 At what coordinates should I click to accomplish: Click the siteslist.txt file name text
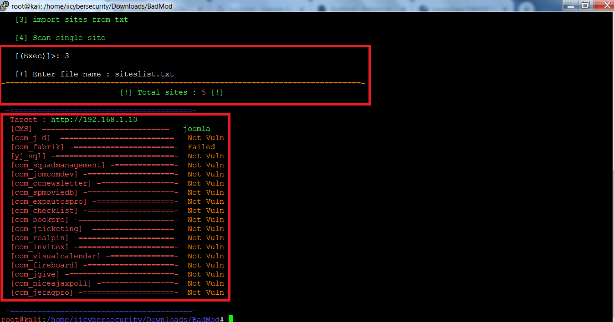point(144,74)
